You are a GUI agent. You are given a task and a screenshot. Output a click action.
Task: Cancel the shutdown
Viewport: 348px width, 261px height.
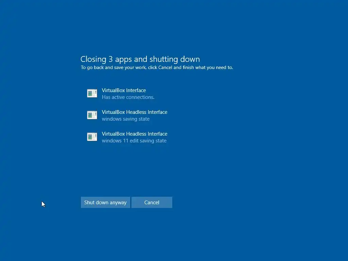[152, 203]
